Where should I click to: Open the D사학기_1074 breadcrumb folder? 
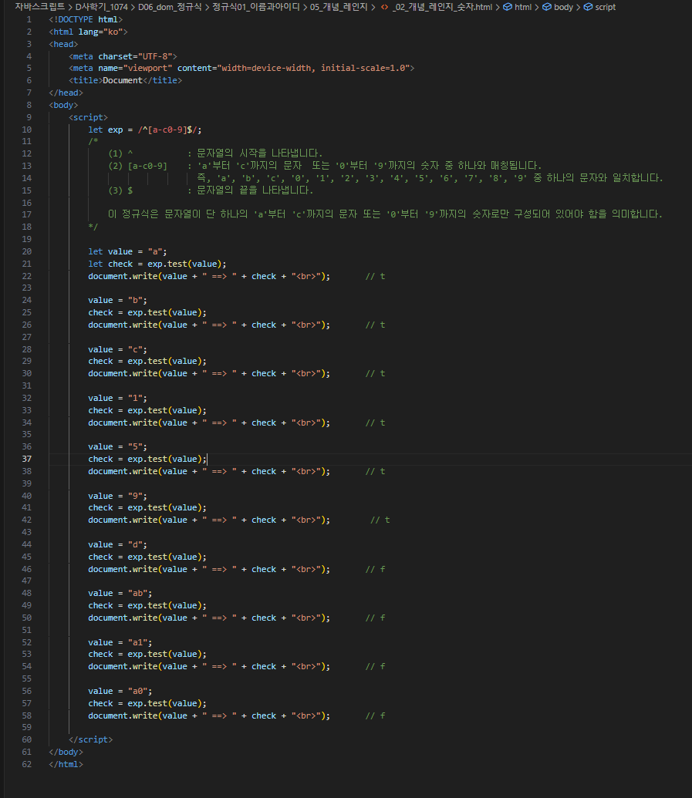[101, 7]
